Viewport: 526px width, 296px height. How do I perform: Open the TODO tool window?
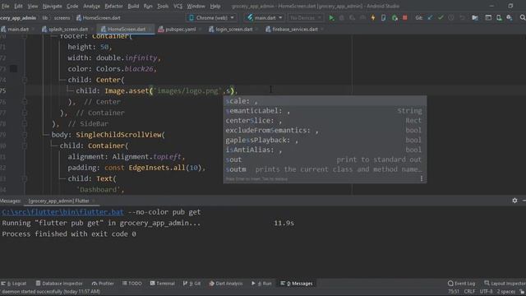[131, 284]
